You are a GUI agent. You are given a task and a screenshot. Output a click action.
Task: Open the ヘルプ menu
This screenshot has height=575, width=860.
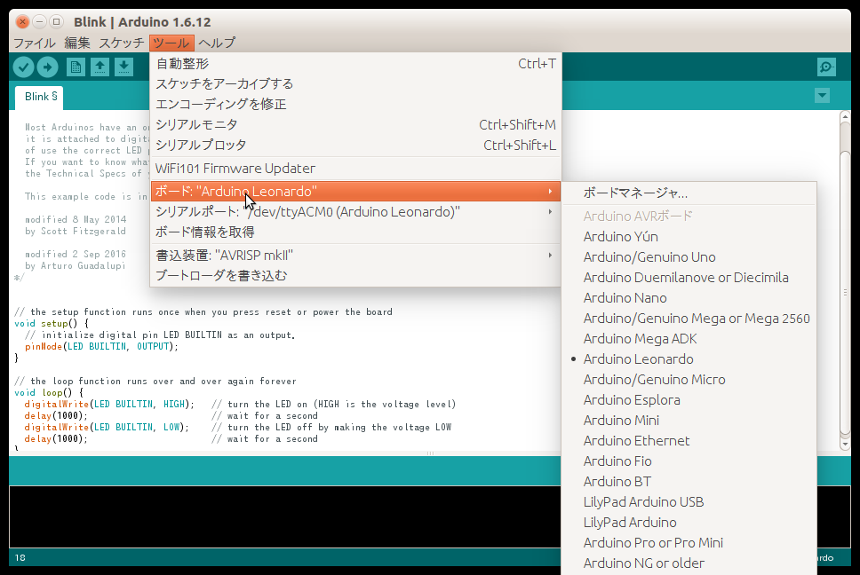(x=217, y=43)
